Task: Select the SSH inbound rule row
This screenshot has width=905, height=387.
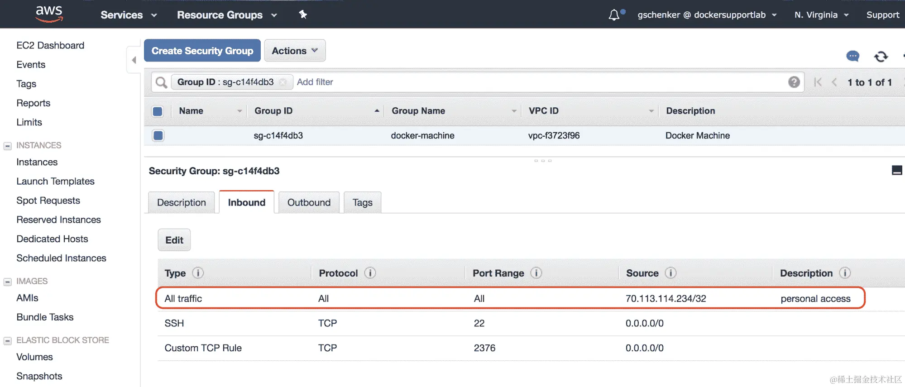Action: [x=531, y=323]
